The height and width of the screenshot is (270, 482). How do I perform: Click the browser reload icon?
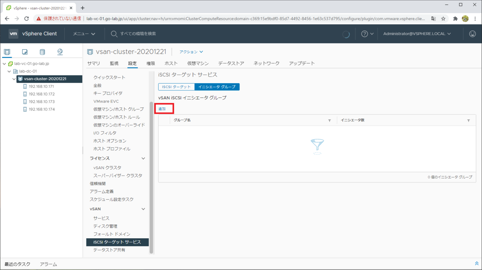27,18
